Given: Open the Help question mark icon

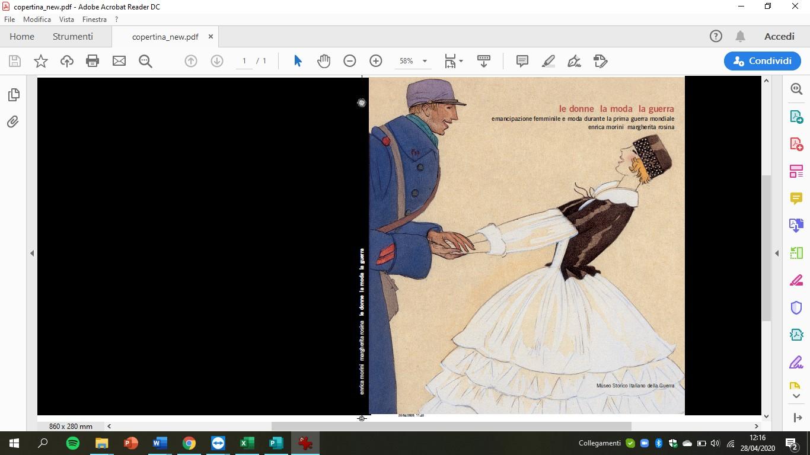Looking at the screenshot, I should coord(716,36).
